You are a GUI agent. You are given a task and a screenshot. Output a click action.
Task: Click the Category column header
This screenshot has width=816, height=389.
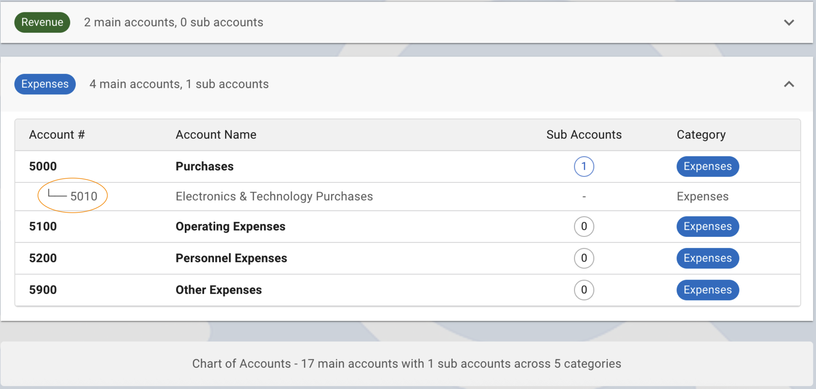(701, 135)
